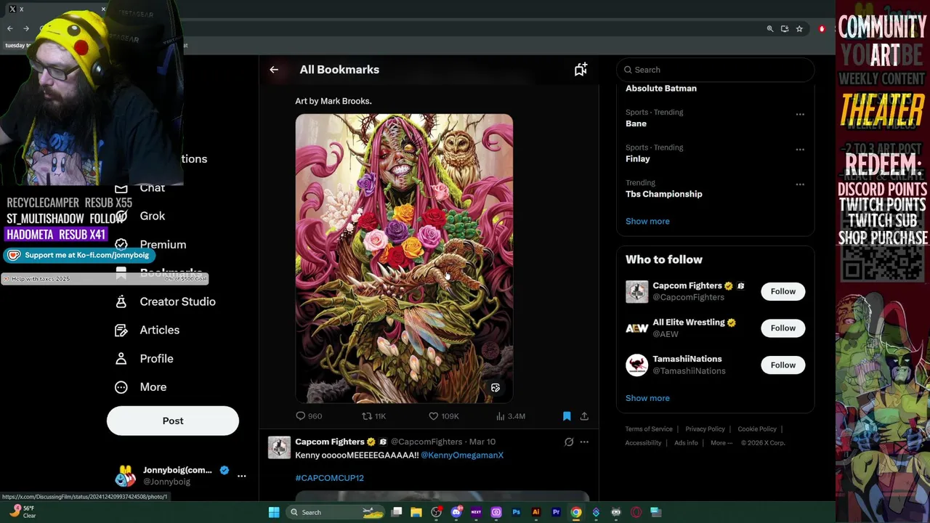This screenshot has width=930, height=523.
Task: Click the Creator Studio icon
Action: coord(121,301)
